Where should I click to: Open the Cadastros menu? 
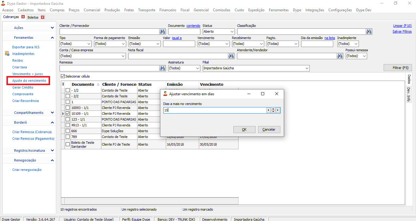(26, 10)
